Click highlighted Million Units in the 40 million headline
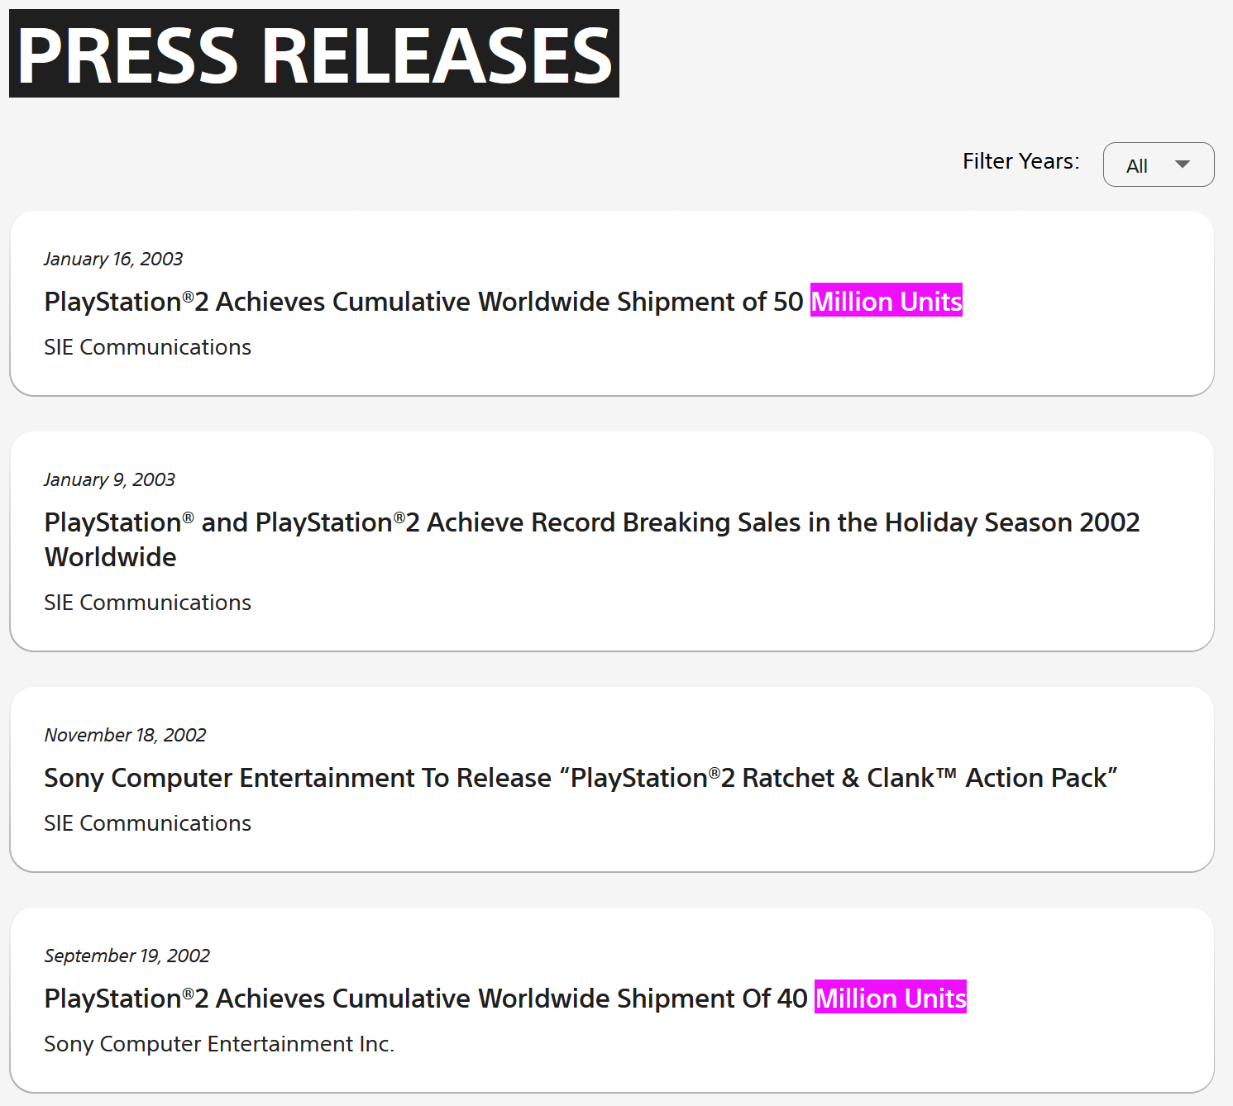Viewport: 1233px width, 1106px height. pyautogui.click(x=890, y=999)
